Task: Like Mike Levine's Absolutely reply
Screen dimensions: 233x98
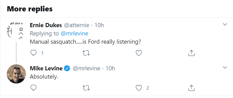Action: click(139, 88)
